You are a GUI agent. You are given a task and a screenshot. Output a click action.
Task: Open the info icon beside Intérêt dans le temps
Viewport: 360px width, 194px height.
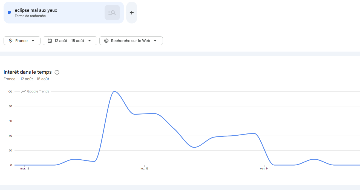tap(57, 72)
